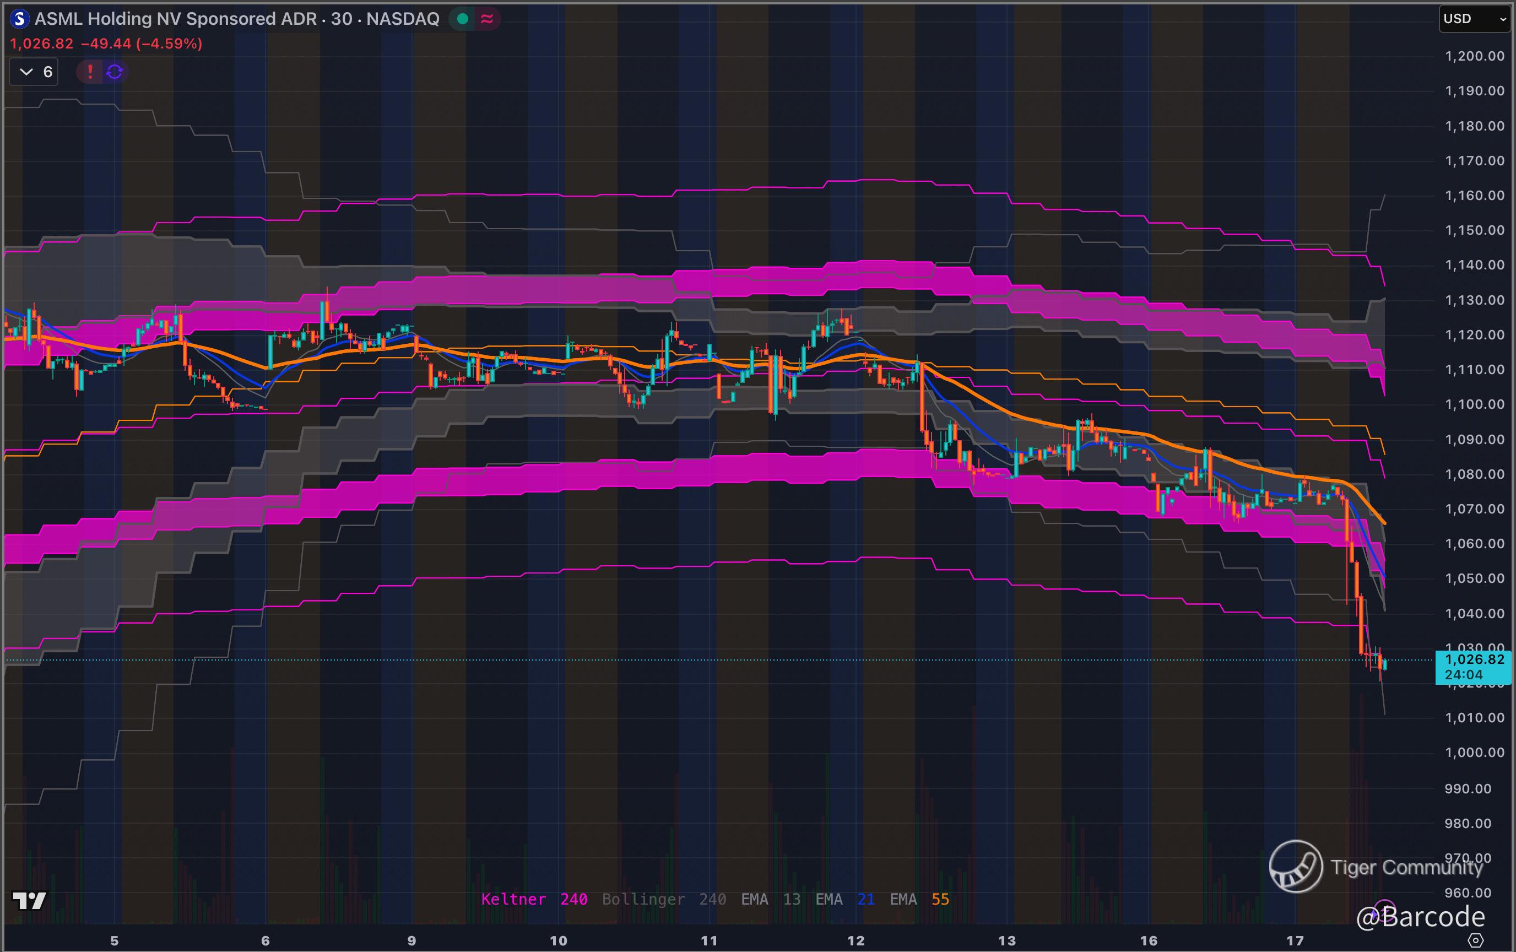Click the EMA 21 blue label
The width and height of the screenshot is (1516, 952).
click(x=845, y=899)
